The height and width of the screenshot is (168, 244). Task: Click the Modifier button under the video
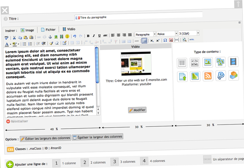[137, 110]
